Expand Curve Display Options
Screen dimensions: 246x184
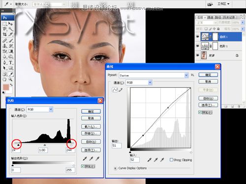coord(115,168)
